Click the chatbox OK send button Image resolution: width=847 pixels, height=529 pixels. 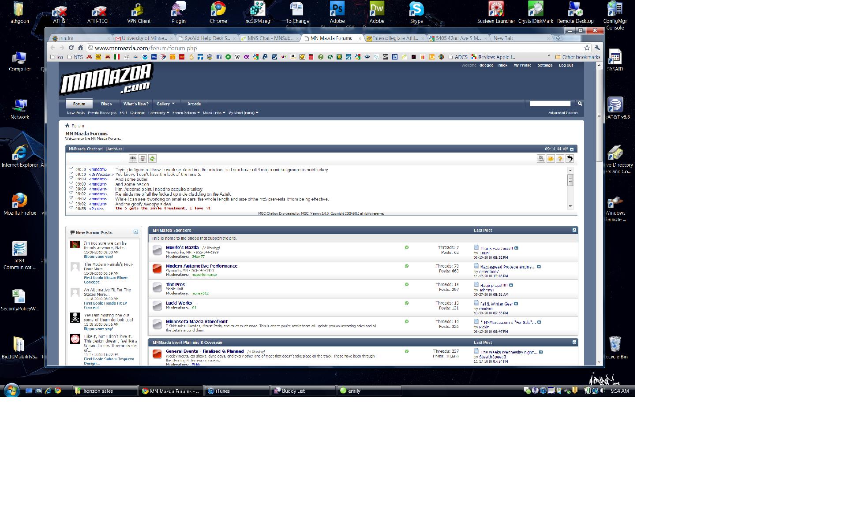pyautogui.click(x=133, y=158)
